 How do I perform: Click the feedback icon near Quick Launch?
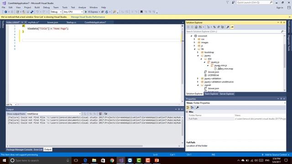(233, 3)
